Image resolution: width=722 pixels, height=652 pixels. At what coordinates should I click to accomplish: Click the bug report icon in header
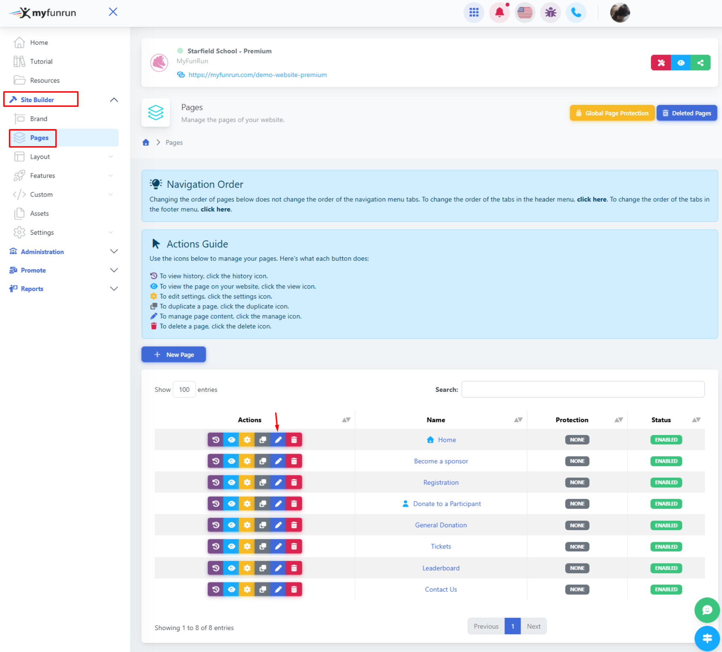pos(550,13)
